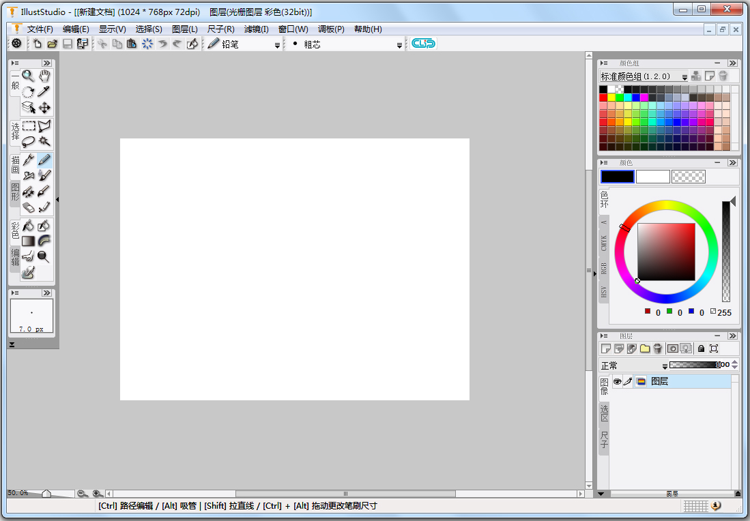
Task: Switch to the 选区 tab in layers panel
Action: click(604, 413)
